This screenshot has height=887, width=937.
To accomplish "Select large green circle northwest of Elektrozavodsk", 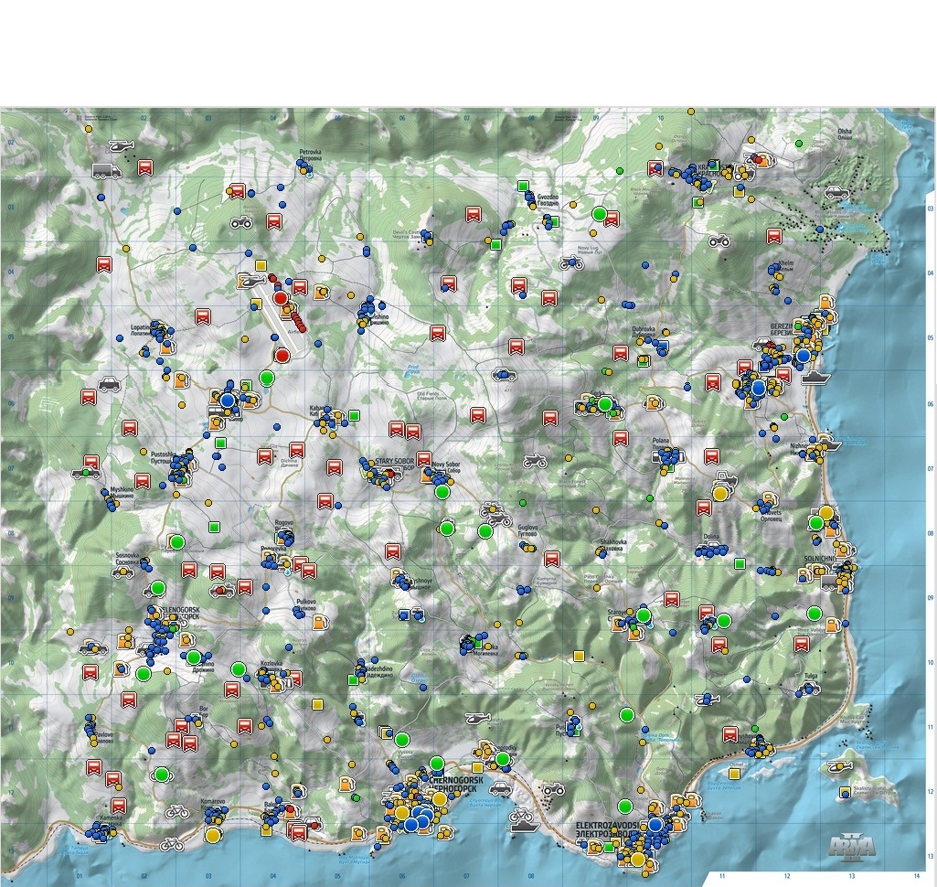I will coord(625,807).
